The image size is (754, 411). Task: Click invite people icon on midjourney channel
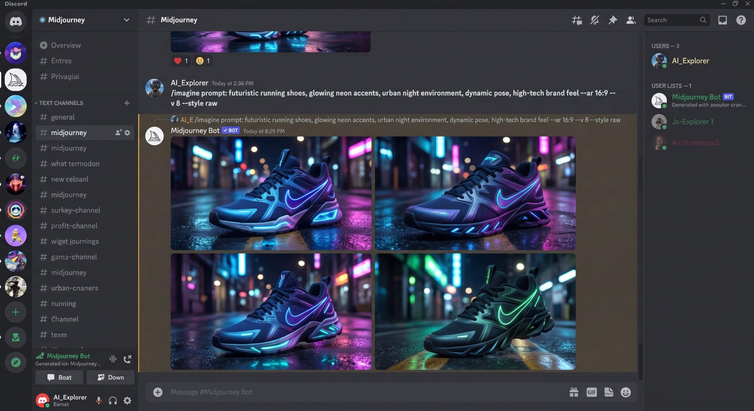point(118,133)
